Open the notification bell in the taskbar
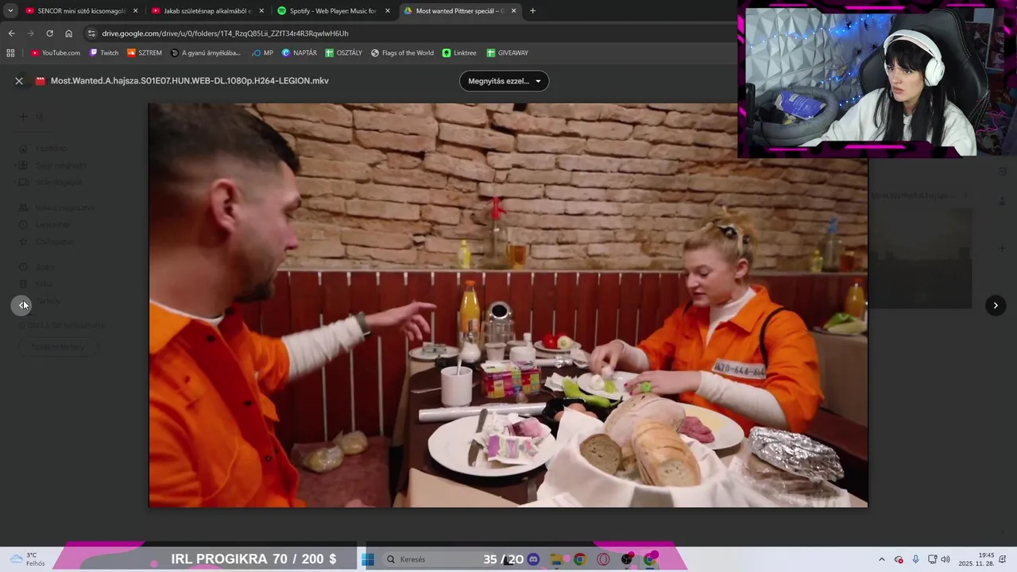 tap(1004, 559)
